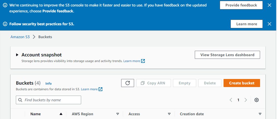The width and height of the screenshot is (277, 119).
Task: Open View Storage Lens dashboard
Action: [227, 55]
